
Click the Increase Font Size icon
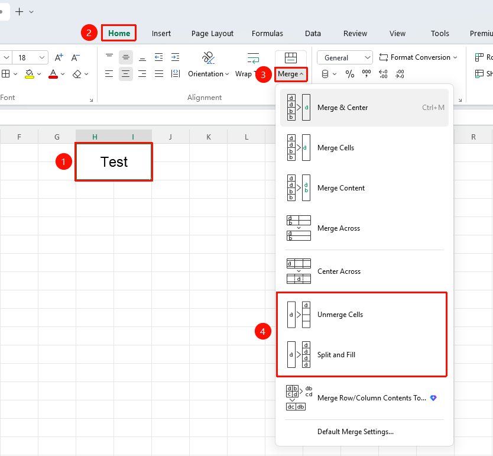(x=59, y=57)
